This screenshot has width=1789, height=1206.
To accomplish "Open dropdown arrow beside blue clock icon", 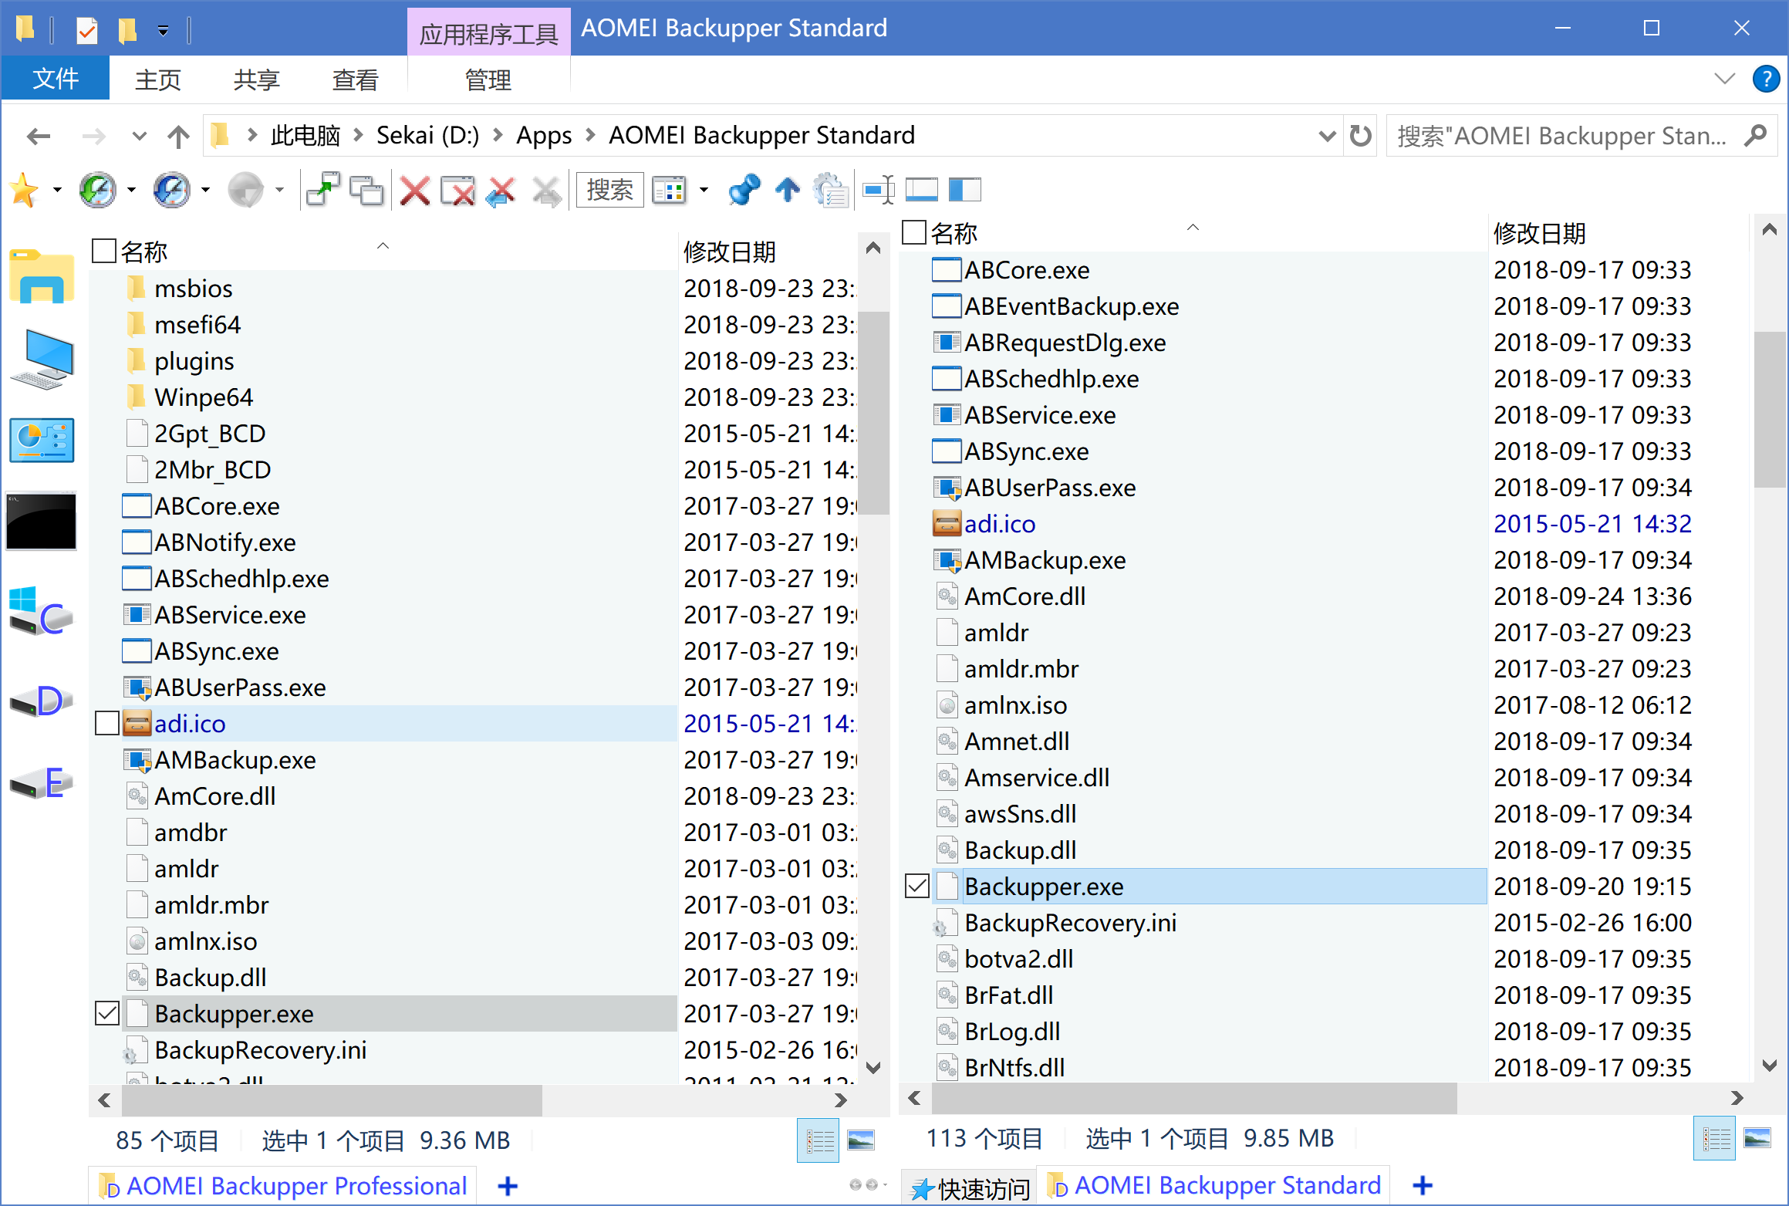I will pos(205,190).
